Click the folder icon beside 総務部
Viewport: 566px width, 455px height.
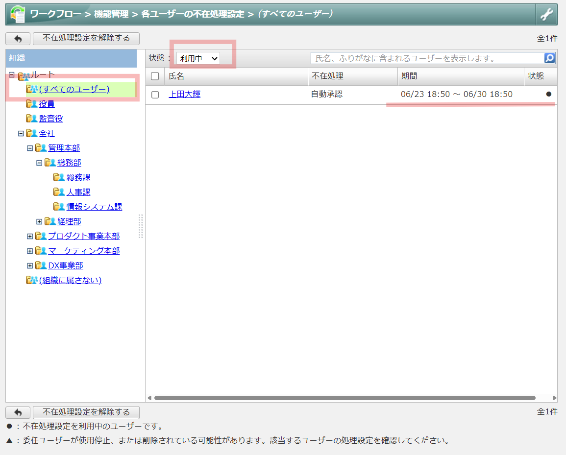coord(50,163)
